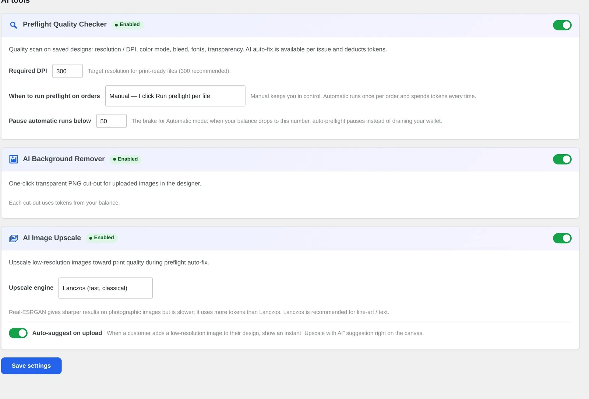Click the Enabled badge beside AI Background Remover
This screenshot has width=589, height=399.
tap(125, 159)
